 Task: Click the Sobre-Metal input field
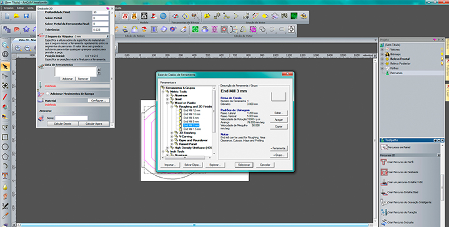click(x=101, y=17)
